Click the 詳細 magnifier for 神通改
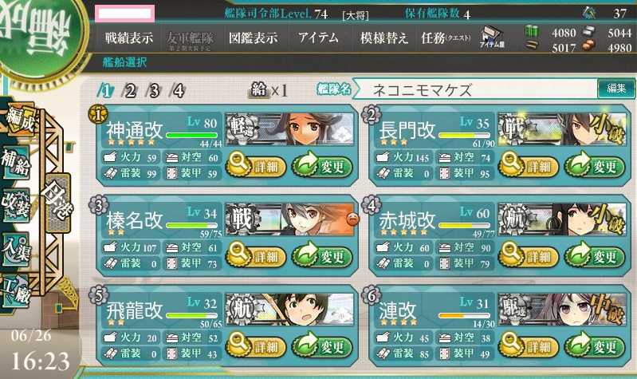 255,165
